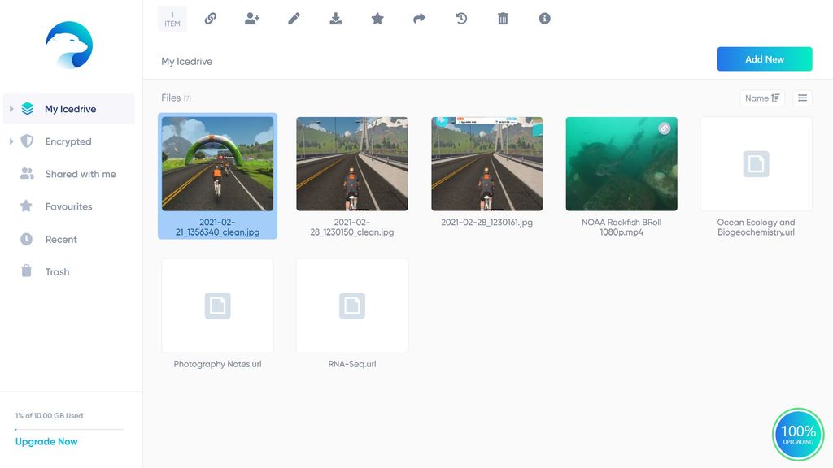Click the Add New button
Screen dimensions: 833x468
[x=764, y=58]
